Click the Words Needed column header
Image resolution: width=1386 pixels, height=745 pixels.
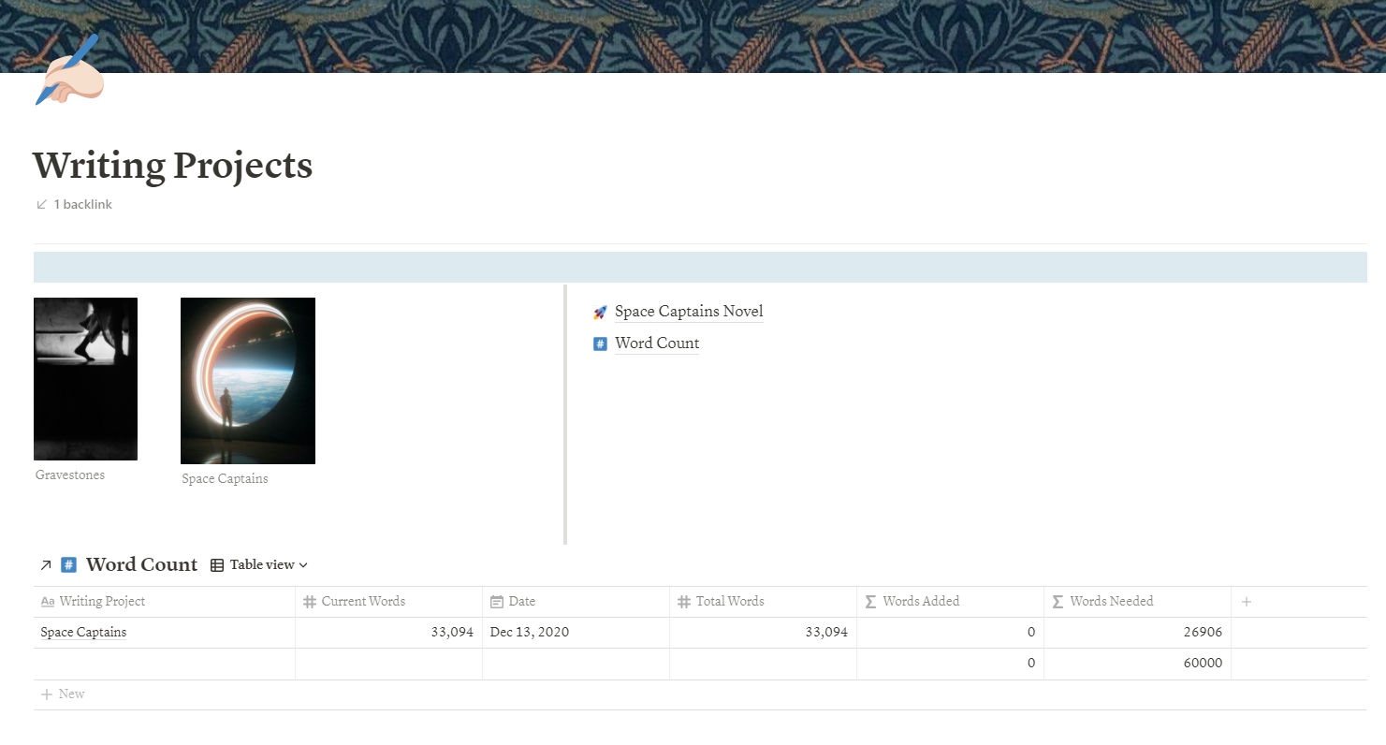pyautogui.click(x=1138, y=602)
